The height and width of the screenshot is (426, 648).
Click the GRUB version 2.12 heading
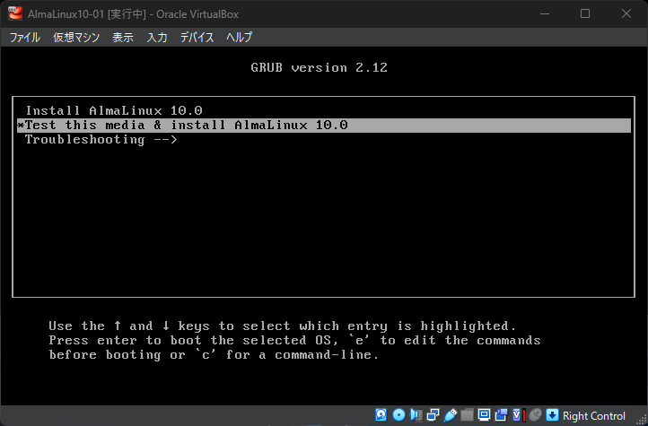click(x=319, y=67)
